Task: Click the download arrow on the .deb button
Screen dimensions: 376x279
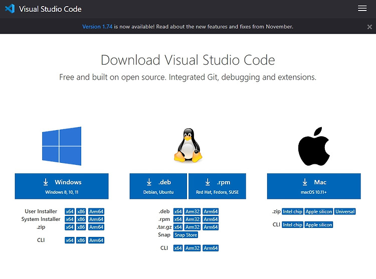Action: [x=149, y=182]
